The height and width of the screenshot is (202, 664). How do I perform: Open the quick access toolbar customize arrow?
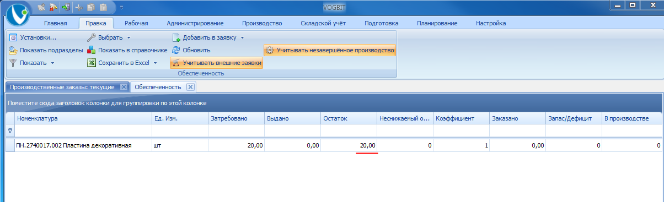121,7
